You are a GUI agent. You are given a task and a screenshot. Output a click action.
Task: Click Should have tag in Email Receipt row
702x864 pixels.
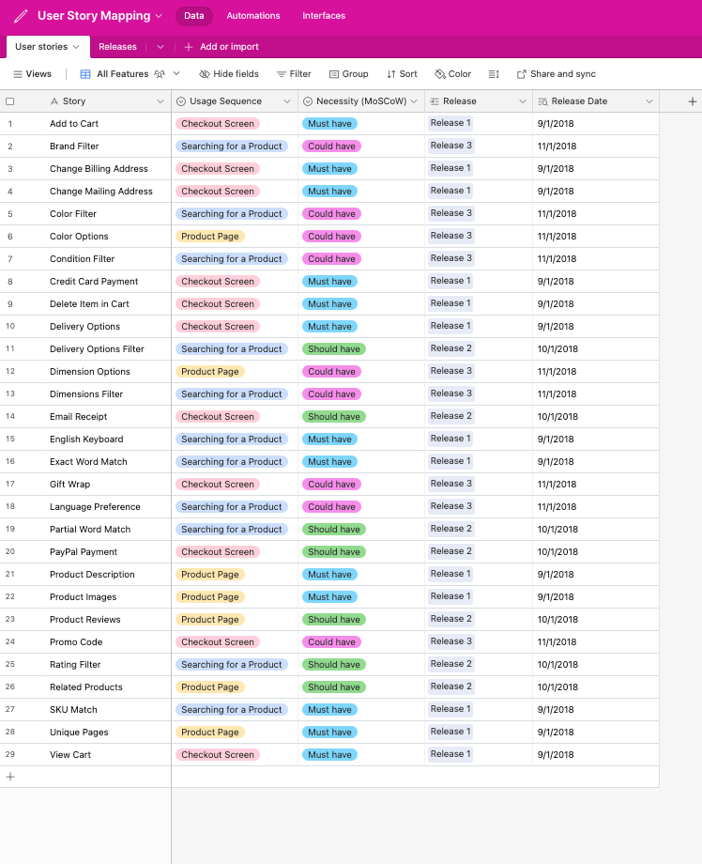(334, 417)
